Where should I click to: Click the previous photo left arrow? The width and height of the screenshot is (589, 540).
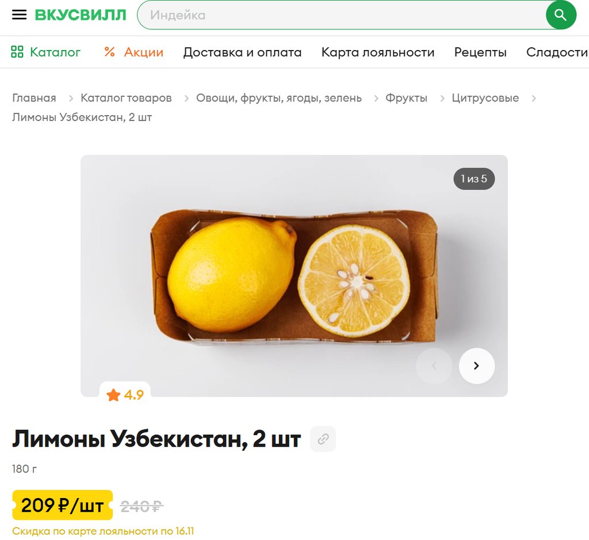(434, 366)
